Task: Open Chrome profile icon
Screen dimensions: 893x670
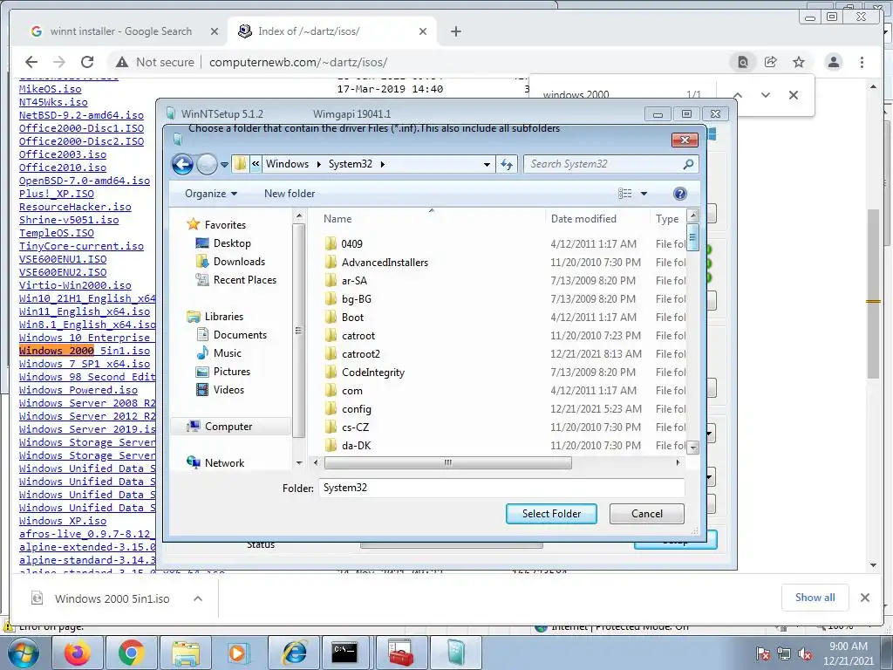Action: (833, 62)
